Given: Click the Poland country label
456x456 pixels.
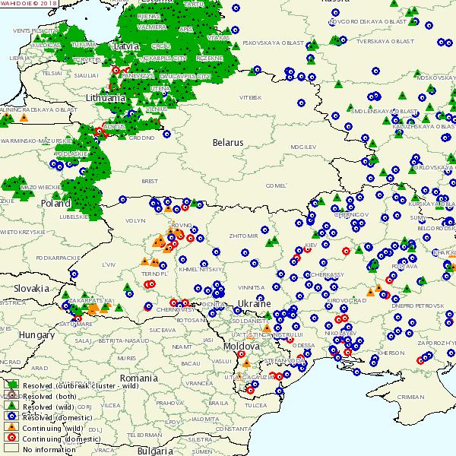Looking at the screenshot, I should [x=55, y=203].
